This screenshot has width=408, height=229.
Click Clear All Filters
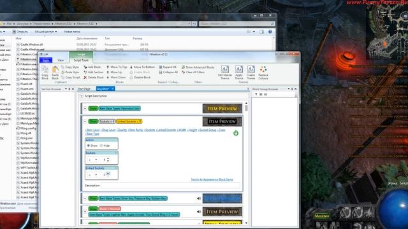pyautogui.click(x=193, y=72)
